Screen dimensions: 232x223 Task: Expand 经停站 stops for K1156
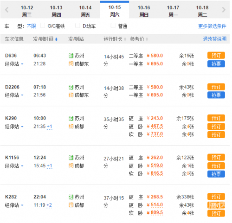click(x=14, y=166)
